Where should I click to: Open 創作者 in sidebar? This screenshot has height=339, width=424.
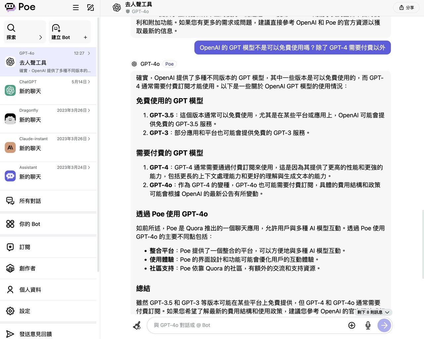[x=48, y=268]
